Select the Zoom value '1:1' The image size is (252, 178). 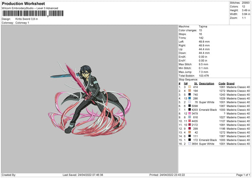244,18
